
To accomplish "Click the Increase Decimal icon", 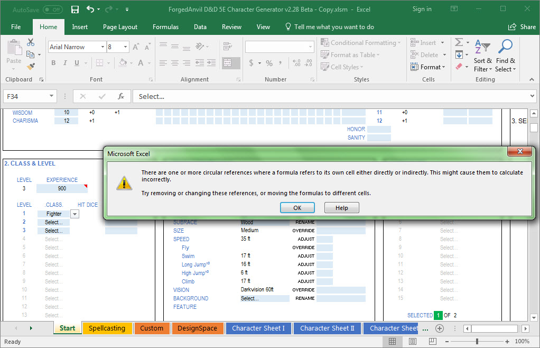I will click(x=296, y=63).
